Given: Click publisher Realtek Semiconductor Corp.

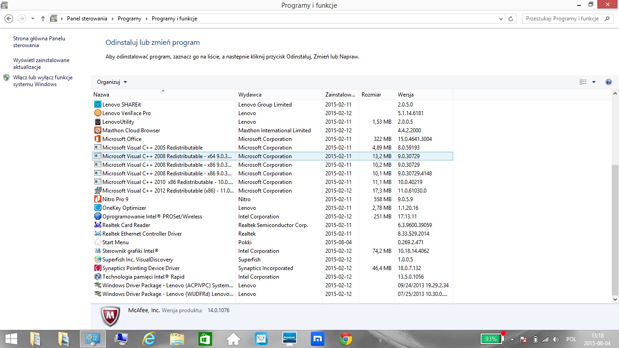Looking at the screenshot, I should click(x=273, y=225).
